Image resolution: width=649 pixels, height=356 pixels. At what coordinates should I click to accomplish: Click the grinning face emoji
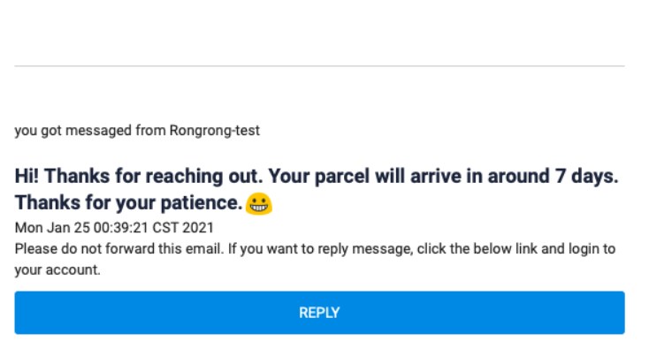tap(259, 204)
